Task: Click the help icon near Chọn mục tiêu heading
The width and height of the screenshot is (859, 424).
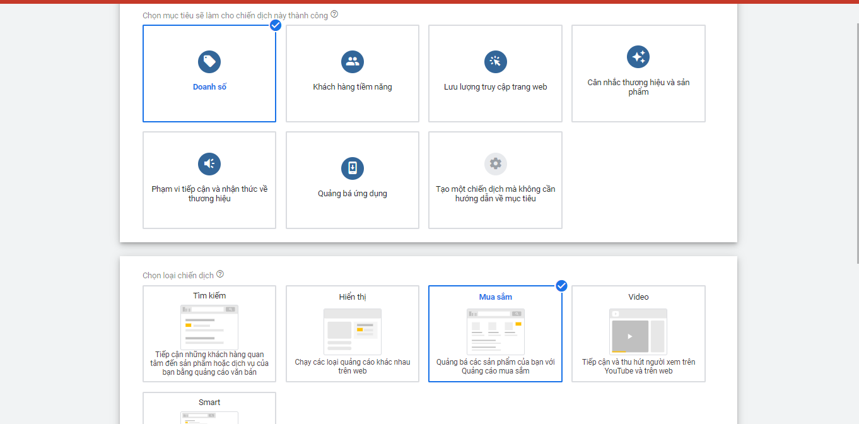Action: pos(335,14)
